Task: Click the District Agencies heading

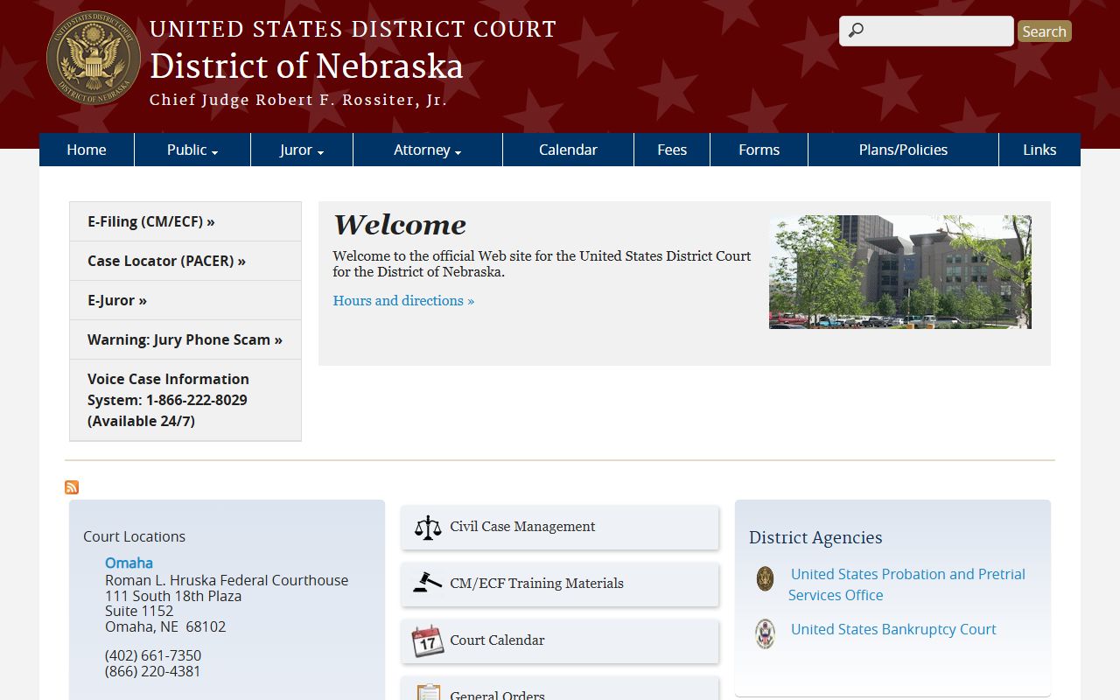Action: [x=815, y=537]
